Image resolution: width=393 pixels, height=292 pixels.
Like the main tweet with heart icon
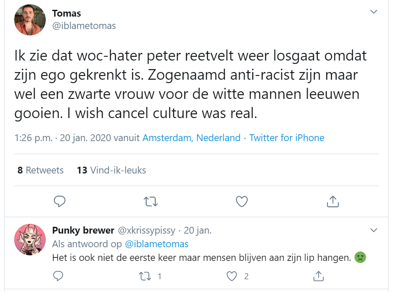242,201
